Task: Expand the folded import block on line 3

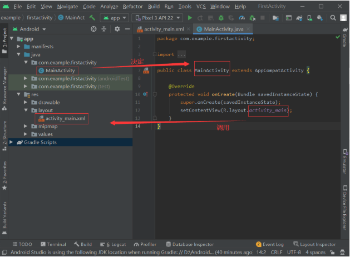Action: coord(155,54)
